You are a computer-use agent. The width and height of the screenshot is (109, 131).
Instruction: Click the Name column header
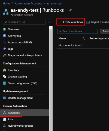click(x=62, y=38)
